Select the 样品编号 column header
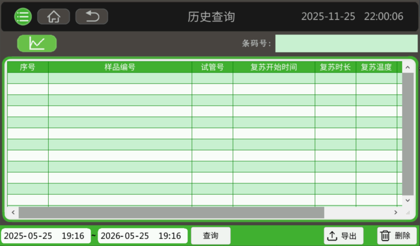 [120, 67]
